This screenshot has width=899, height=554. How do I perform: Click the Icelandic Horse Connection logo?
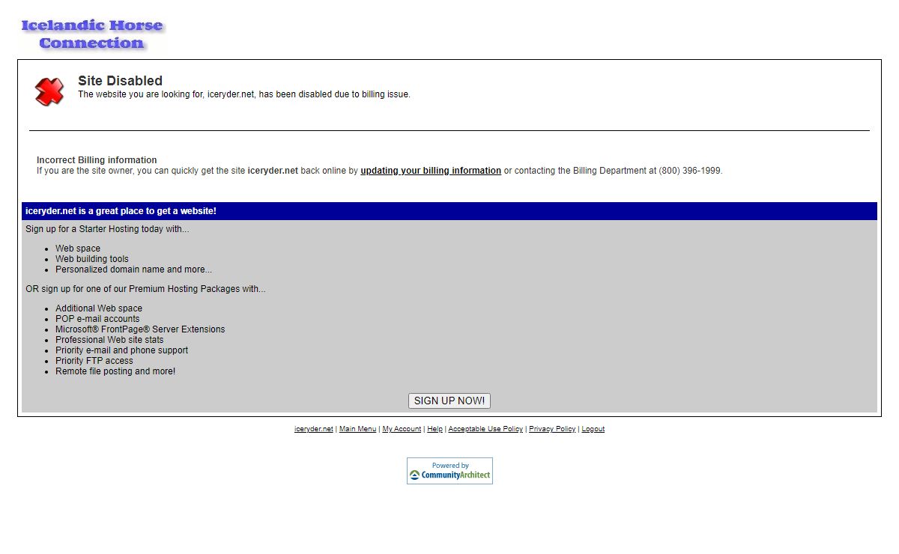(91, 34)
